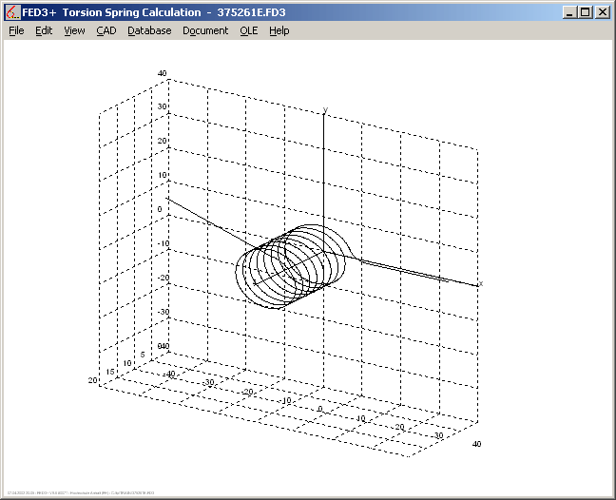
Task: Close the Torsion Spring Calculation window
Action: [x=602, y=12]
